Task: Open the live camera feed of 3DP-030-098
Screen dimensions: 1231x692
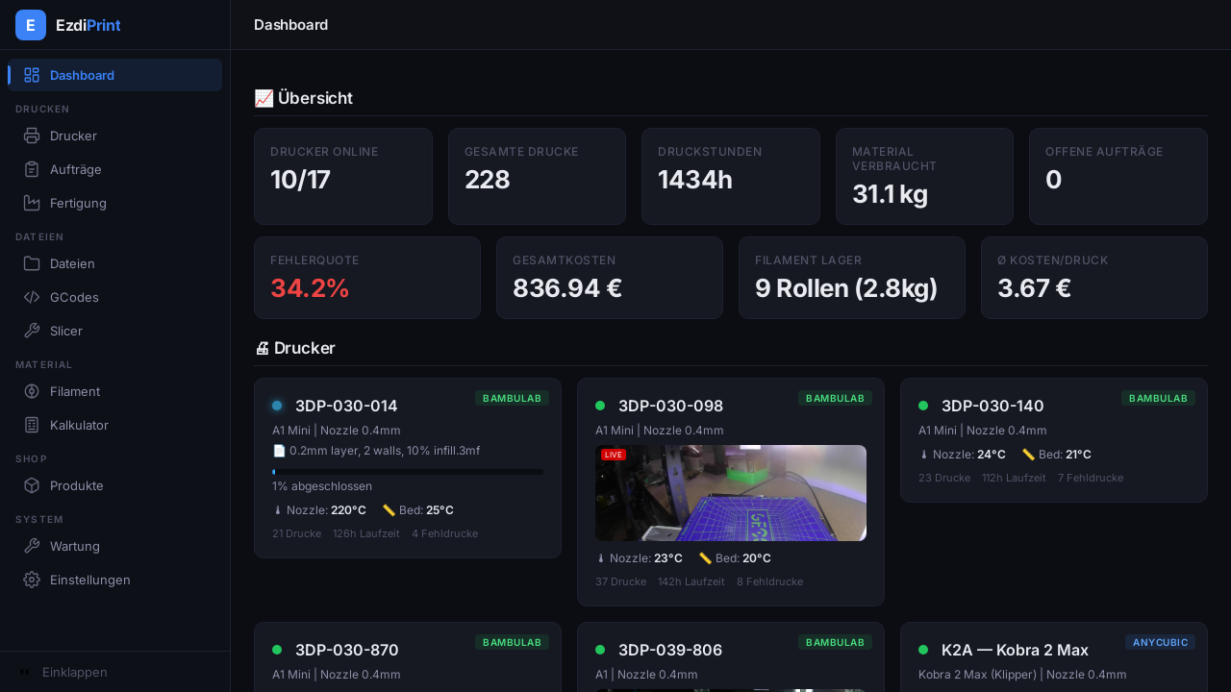Action: tap(731, 493)
